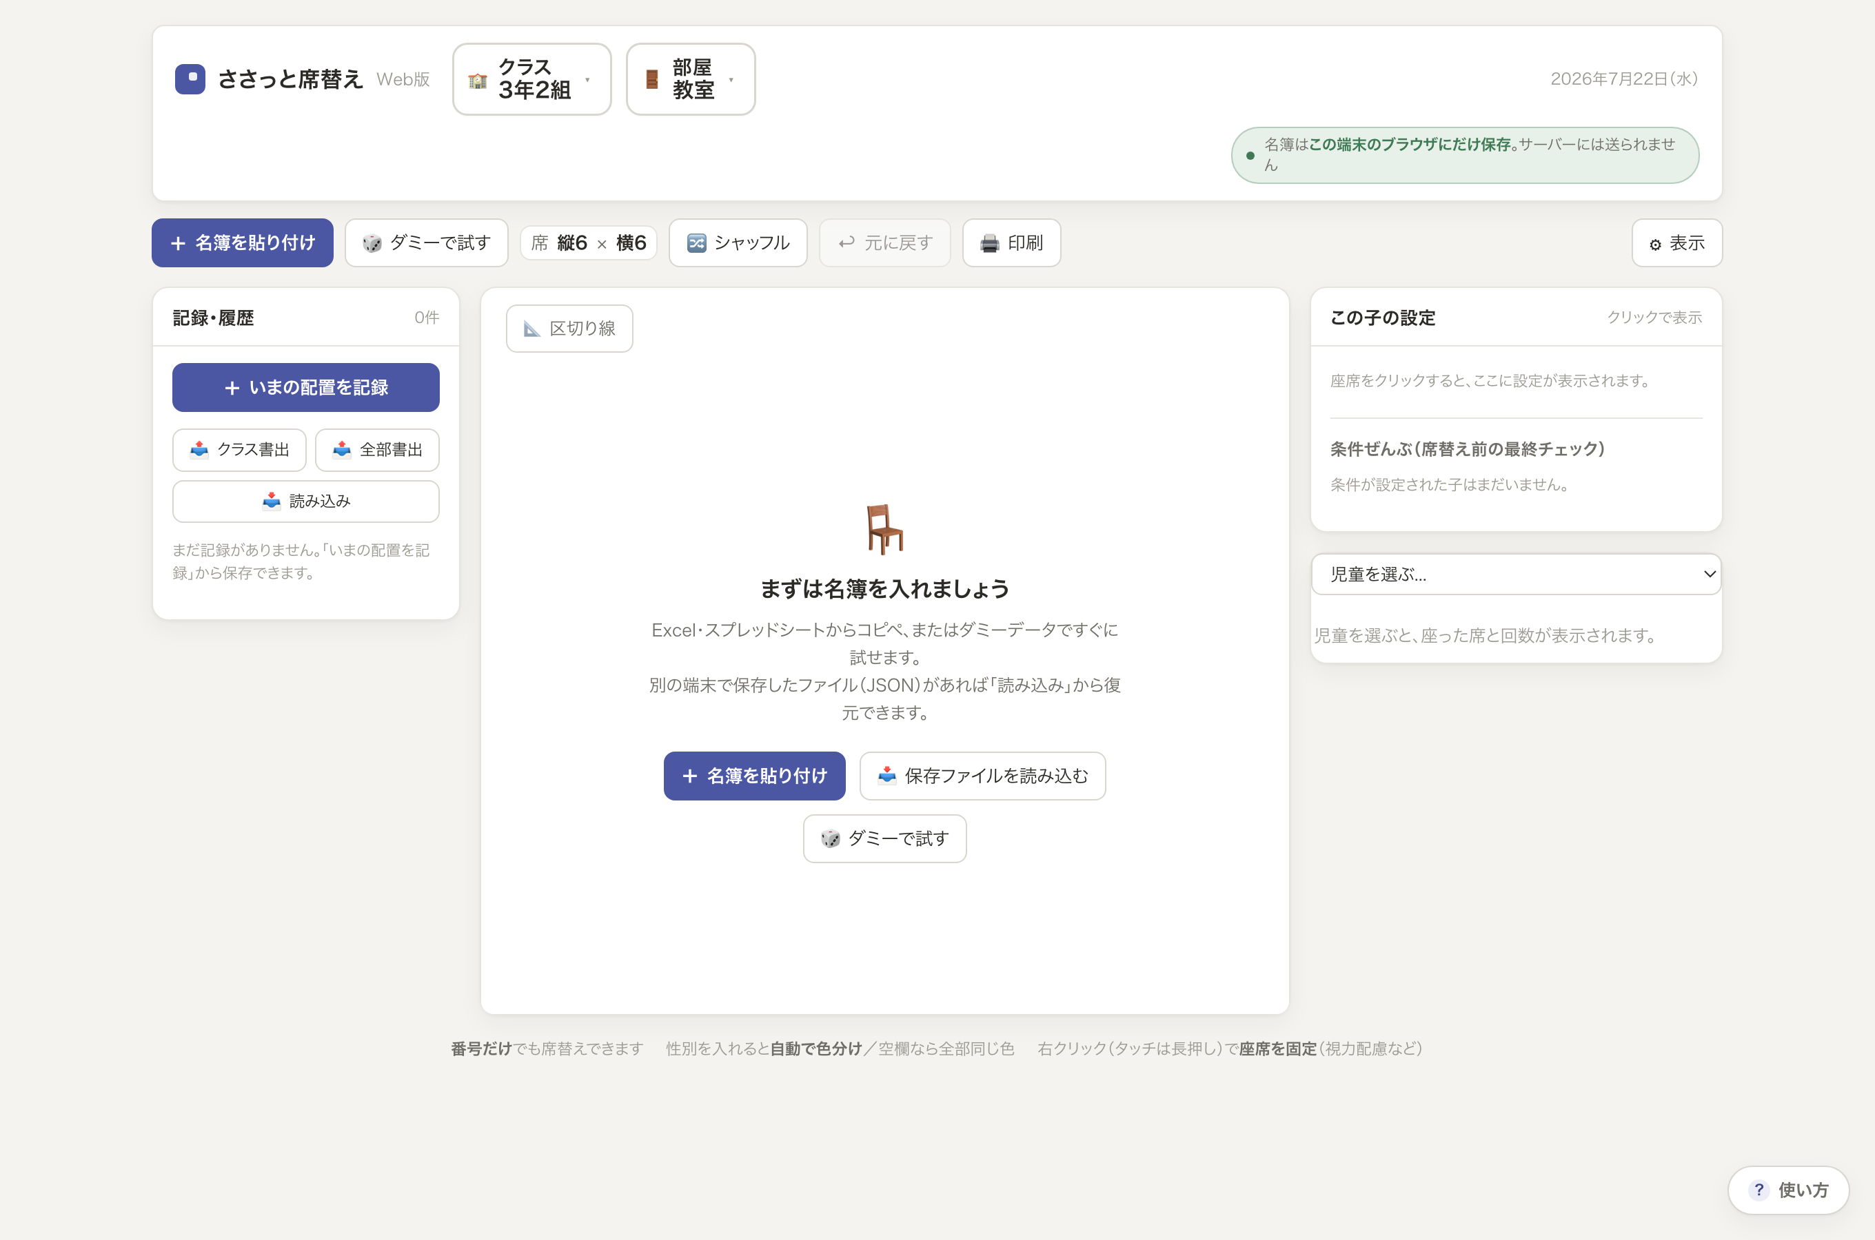
Task: Click the center 名簿を貼り付け button
Action: coord(755,776)
